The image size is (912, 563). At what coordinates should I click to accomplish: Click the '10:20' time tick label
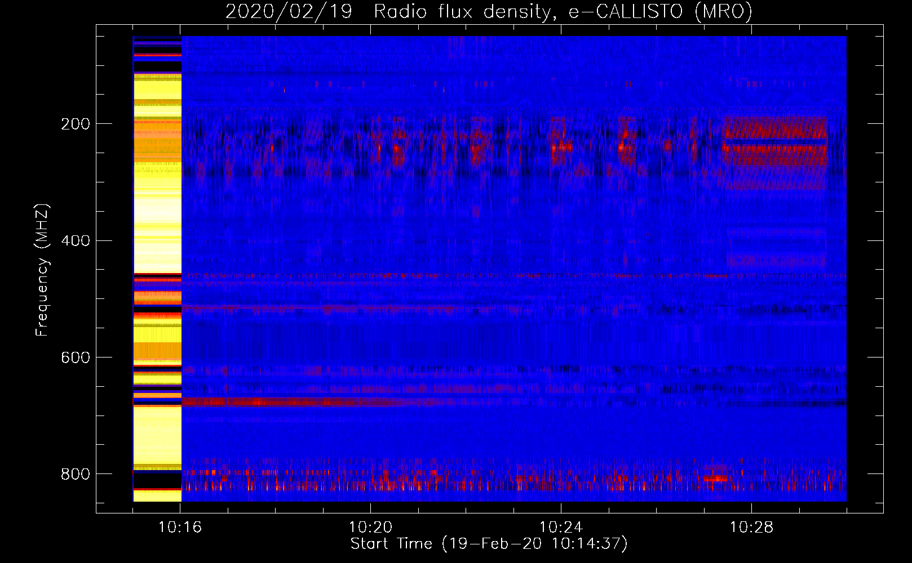[371, 528]
